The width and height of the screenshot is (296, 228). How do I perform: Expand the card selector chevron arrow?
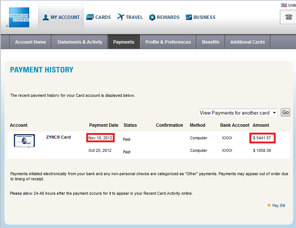(x=275, y=112)
